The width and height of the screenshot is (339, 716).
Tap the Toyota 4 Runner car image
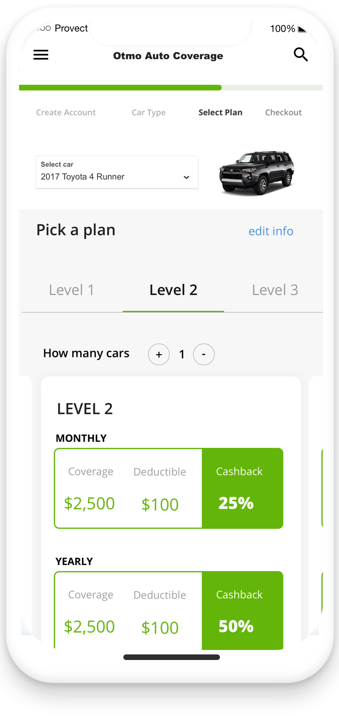[257, 173]
